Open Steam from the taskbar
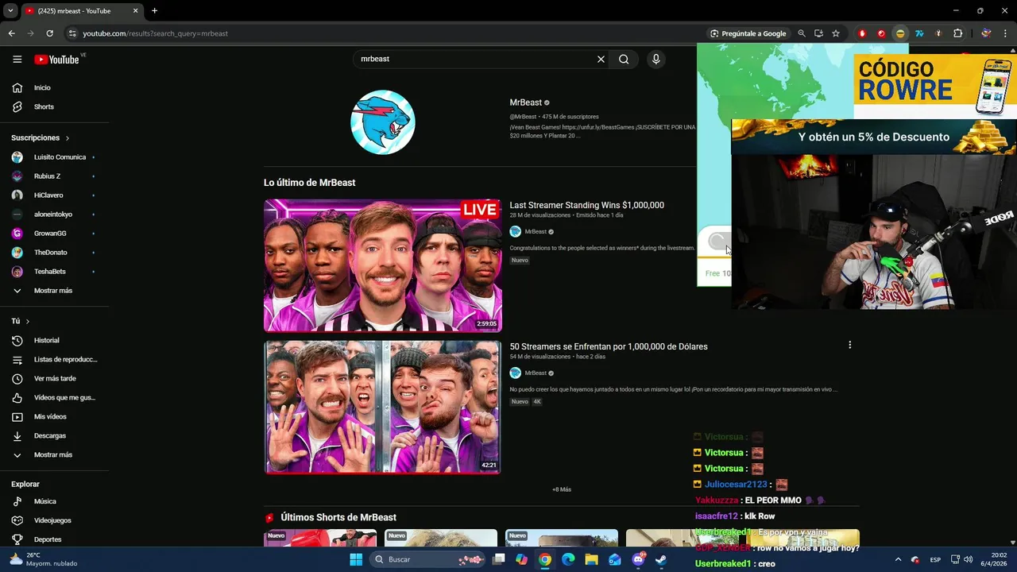Screen dimensions: 1017x572 coord(660,559)
